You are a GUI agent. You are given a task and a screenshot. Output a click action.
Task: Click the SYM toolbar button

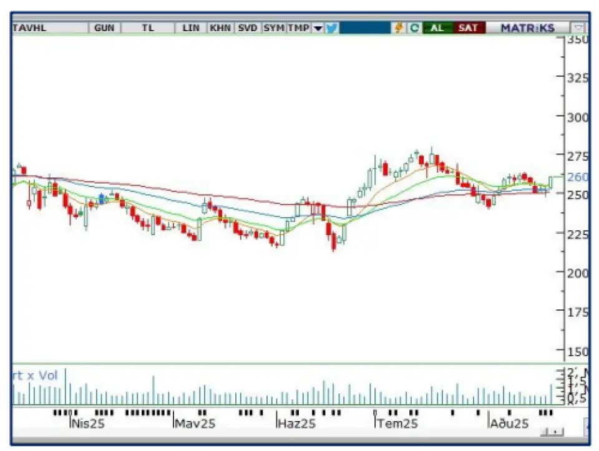[274, 28]
